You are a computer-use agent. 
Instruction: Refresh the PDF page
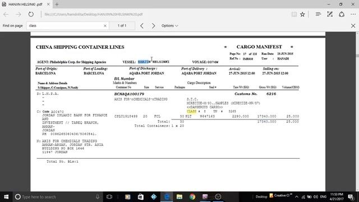coord(31,14)
